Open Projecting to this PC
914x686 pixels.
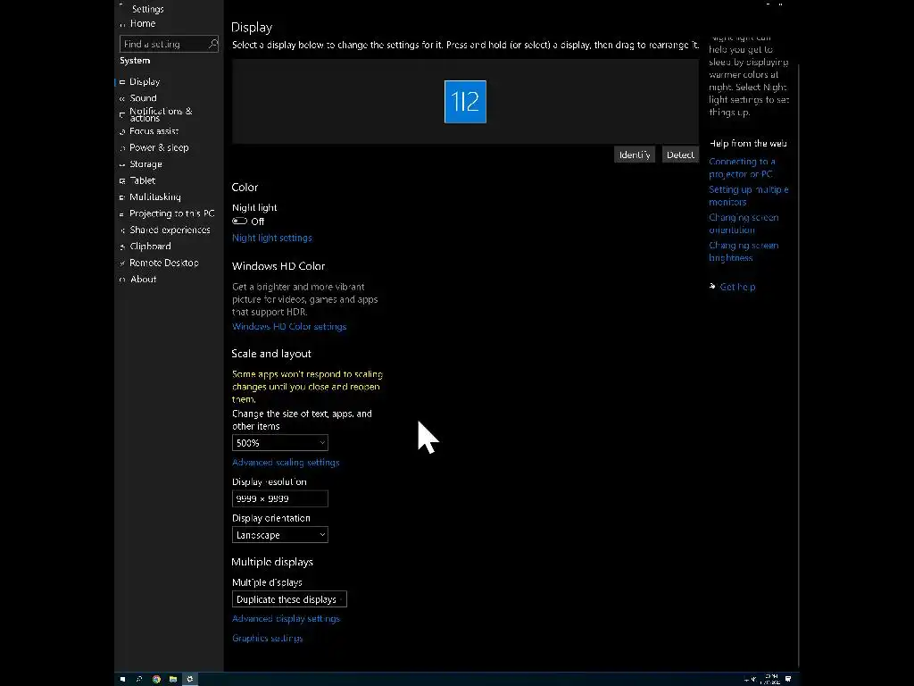point(172,213)
